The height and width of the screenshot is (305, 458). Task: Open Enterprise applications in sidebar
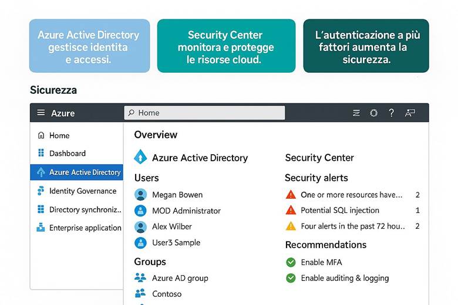(85, 228)
